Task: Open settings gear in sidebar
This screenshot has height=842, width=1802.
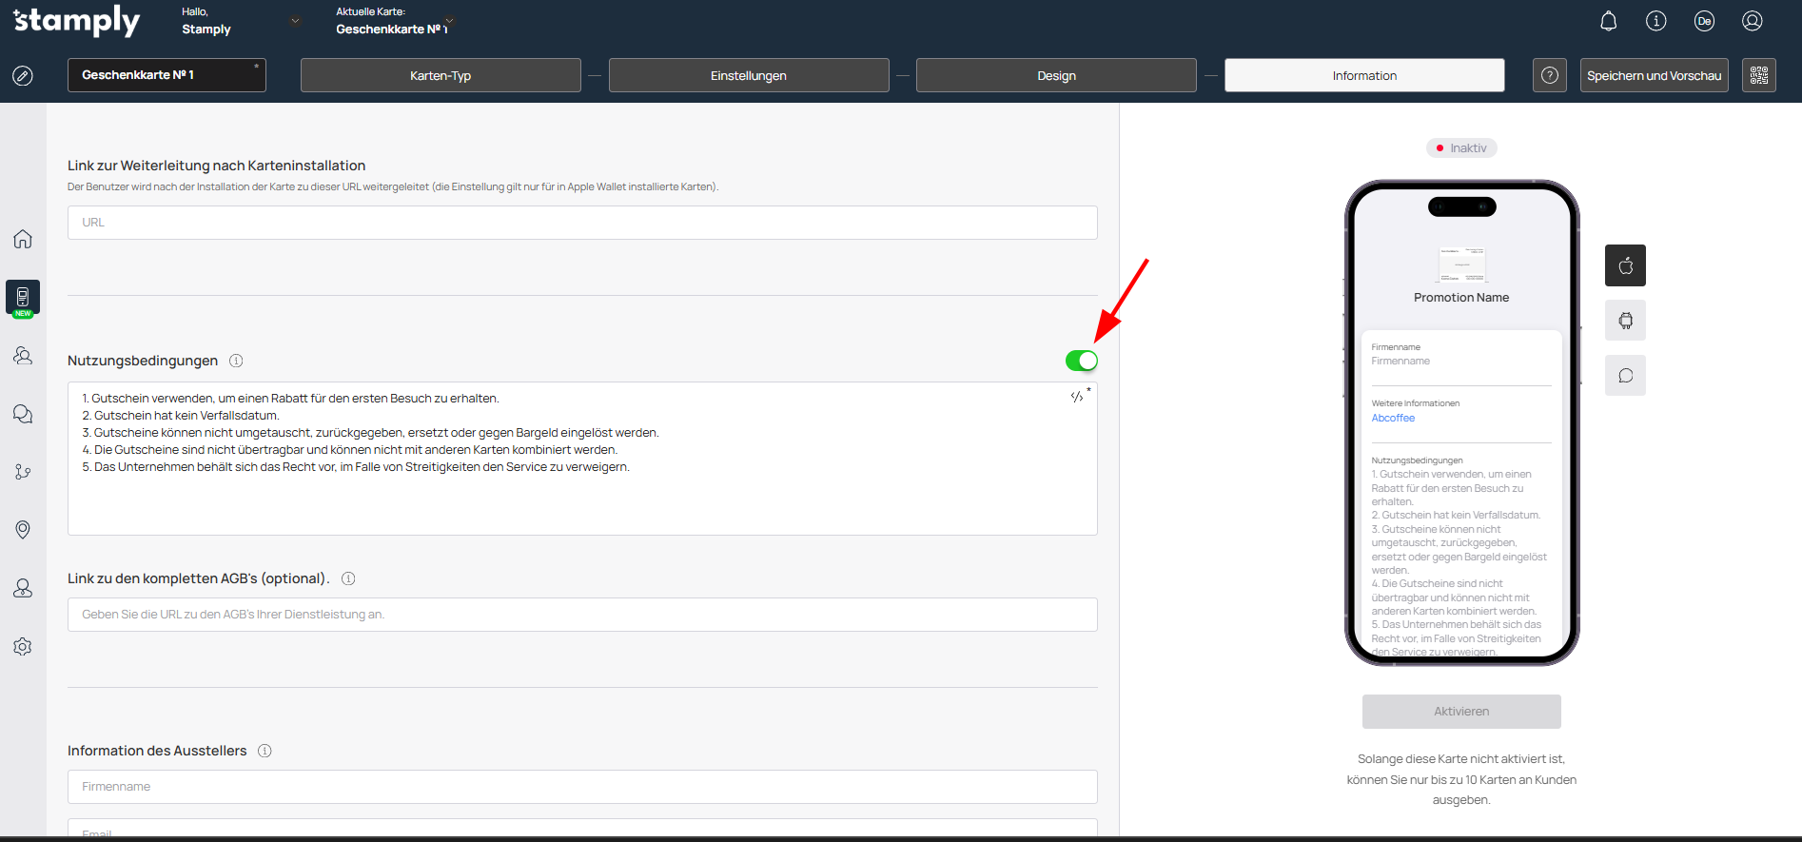Action: 23,647
